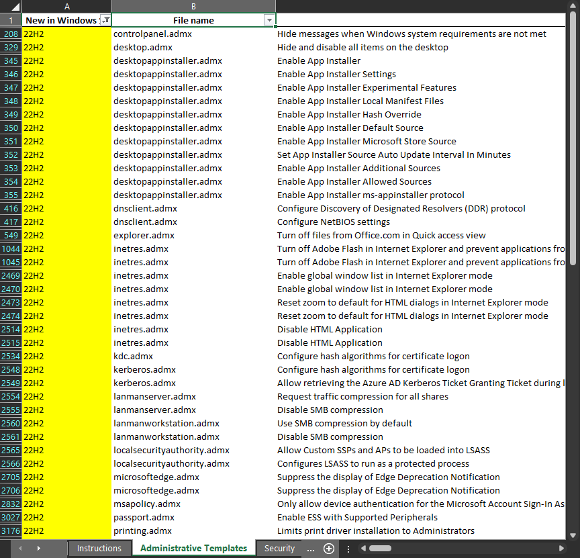This screenshot has height=558, width=580.
Task: Select row 1045 by its row number
Action: 11,263
